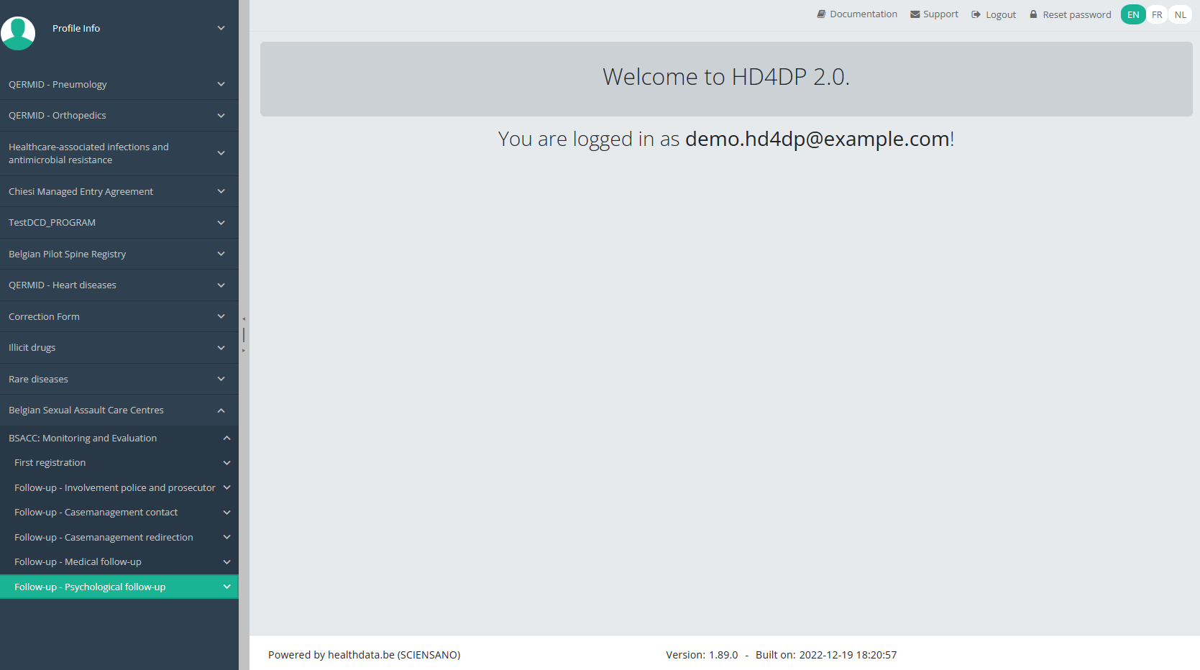The height and width of the screenshot is (670, 1200).
Task: Click the Support envelope icon
Action: pyautogui.click(x=915, y=14)
